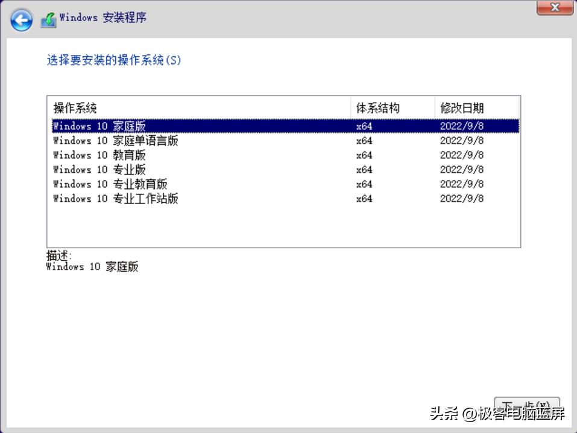Image resolution: width=577 pixels, height=433 pixels.
Task: Go back with the blue arrow button
Action: pos(21,20)
